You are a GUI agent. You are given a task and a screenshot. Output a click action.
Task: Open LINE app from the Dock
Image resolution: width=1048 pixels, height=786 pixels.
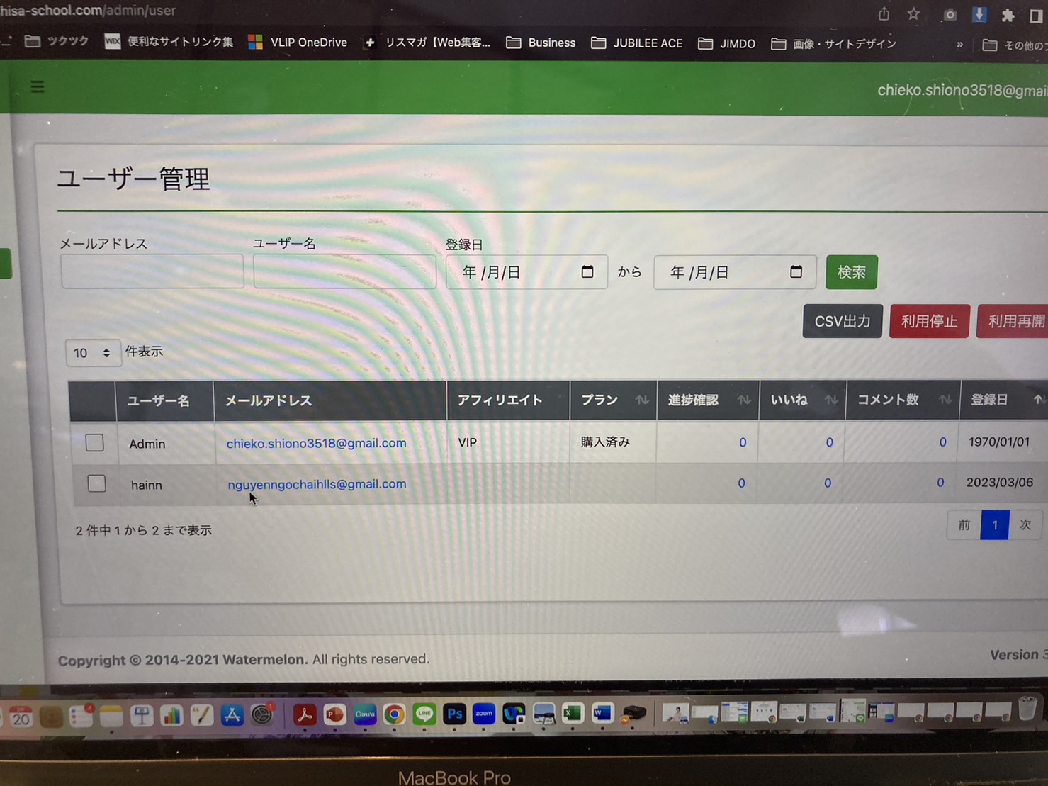click(424, 714)
